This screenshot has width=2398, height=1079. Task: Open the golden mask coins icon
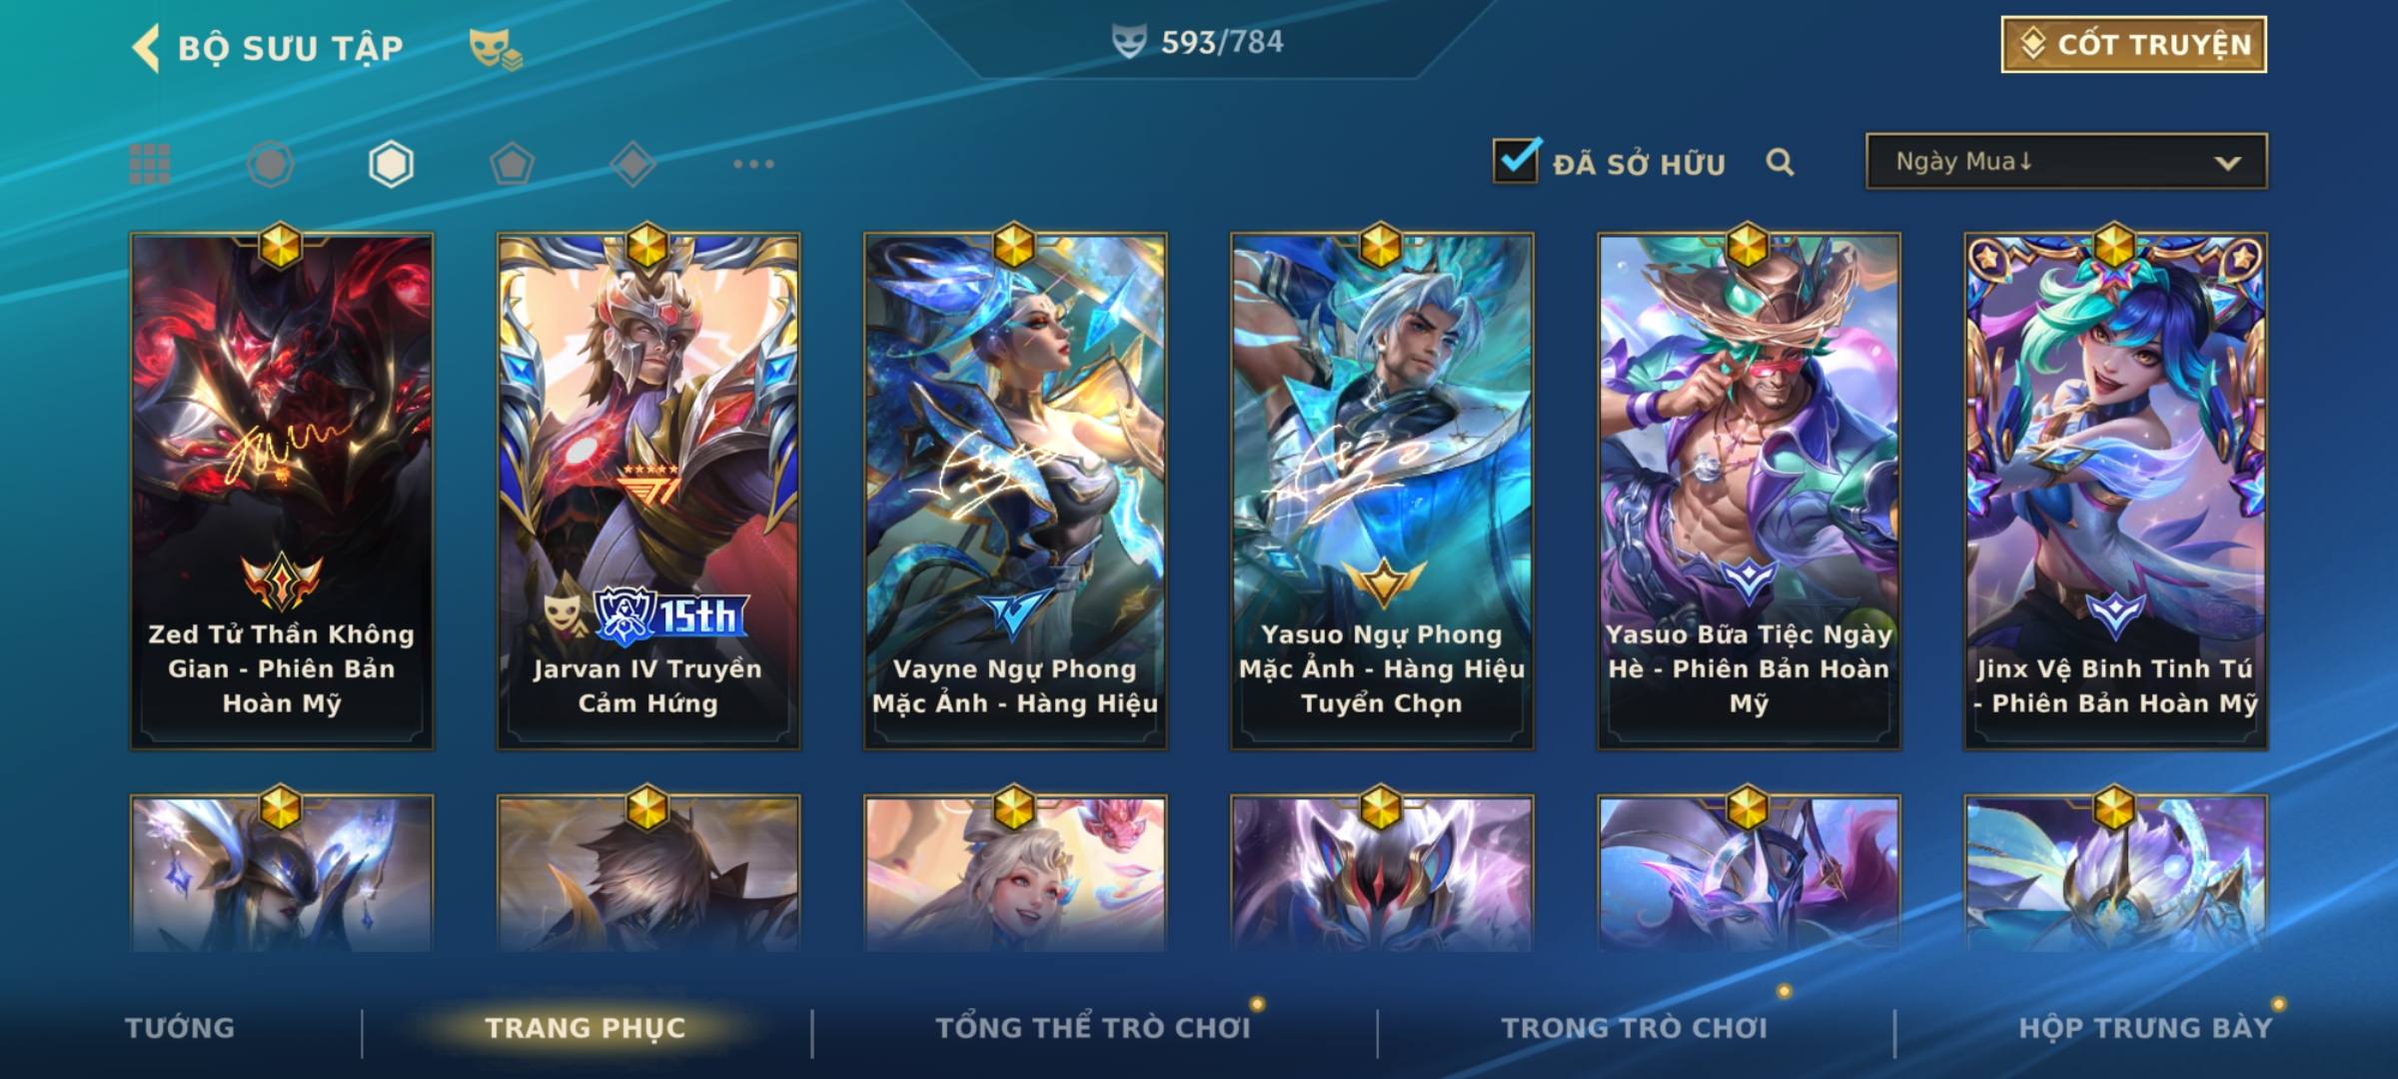(x=496, y=48)
